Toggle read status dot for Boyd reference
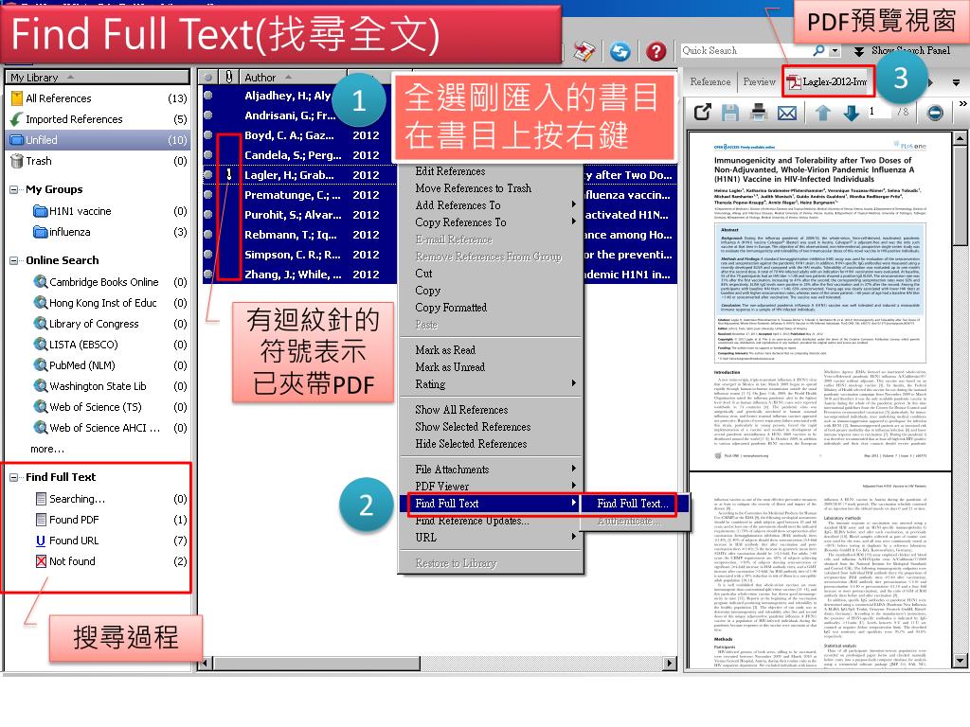The image size is (970, 727). [208, 134]
